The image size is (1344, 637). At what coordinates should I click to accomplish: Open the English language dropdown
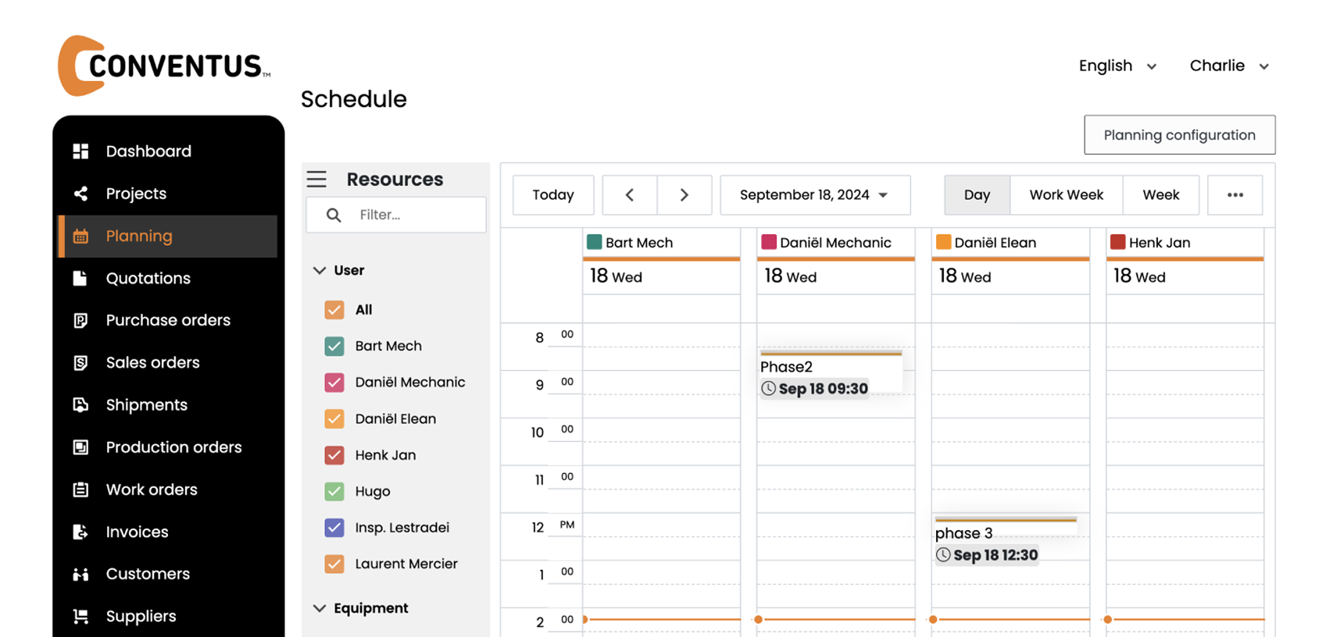pyautogui.click(x=1117, y=66)
